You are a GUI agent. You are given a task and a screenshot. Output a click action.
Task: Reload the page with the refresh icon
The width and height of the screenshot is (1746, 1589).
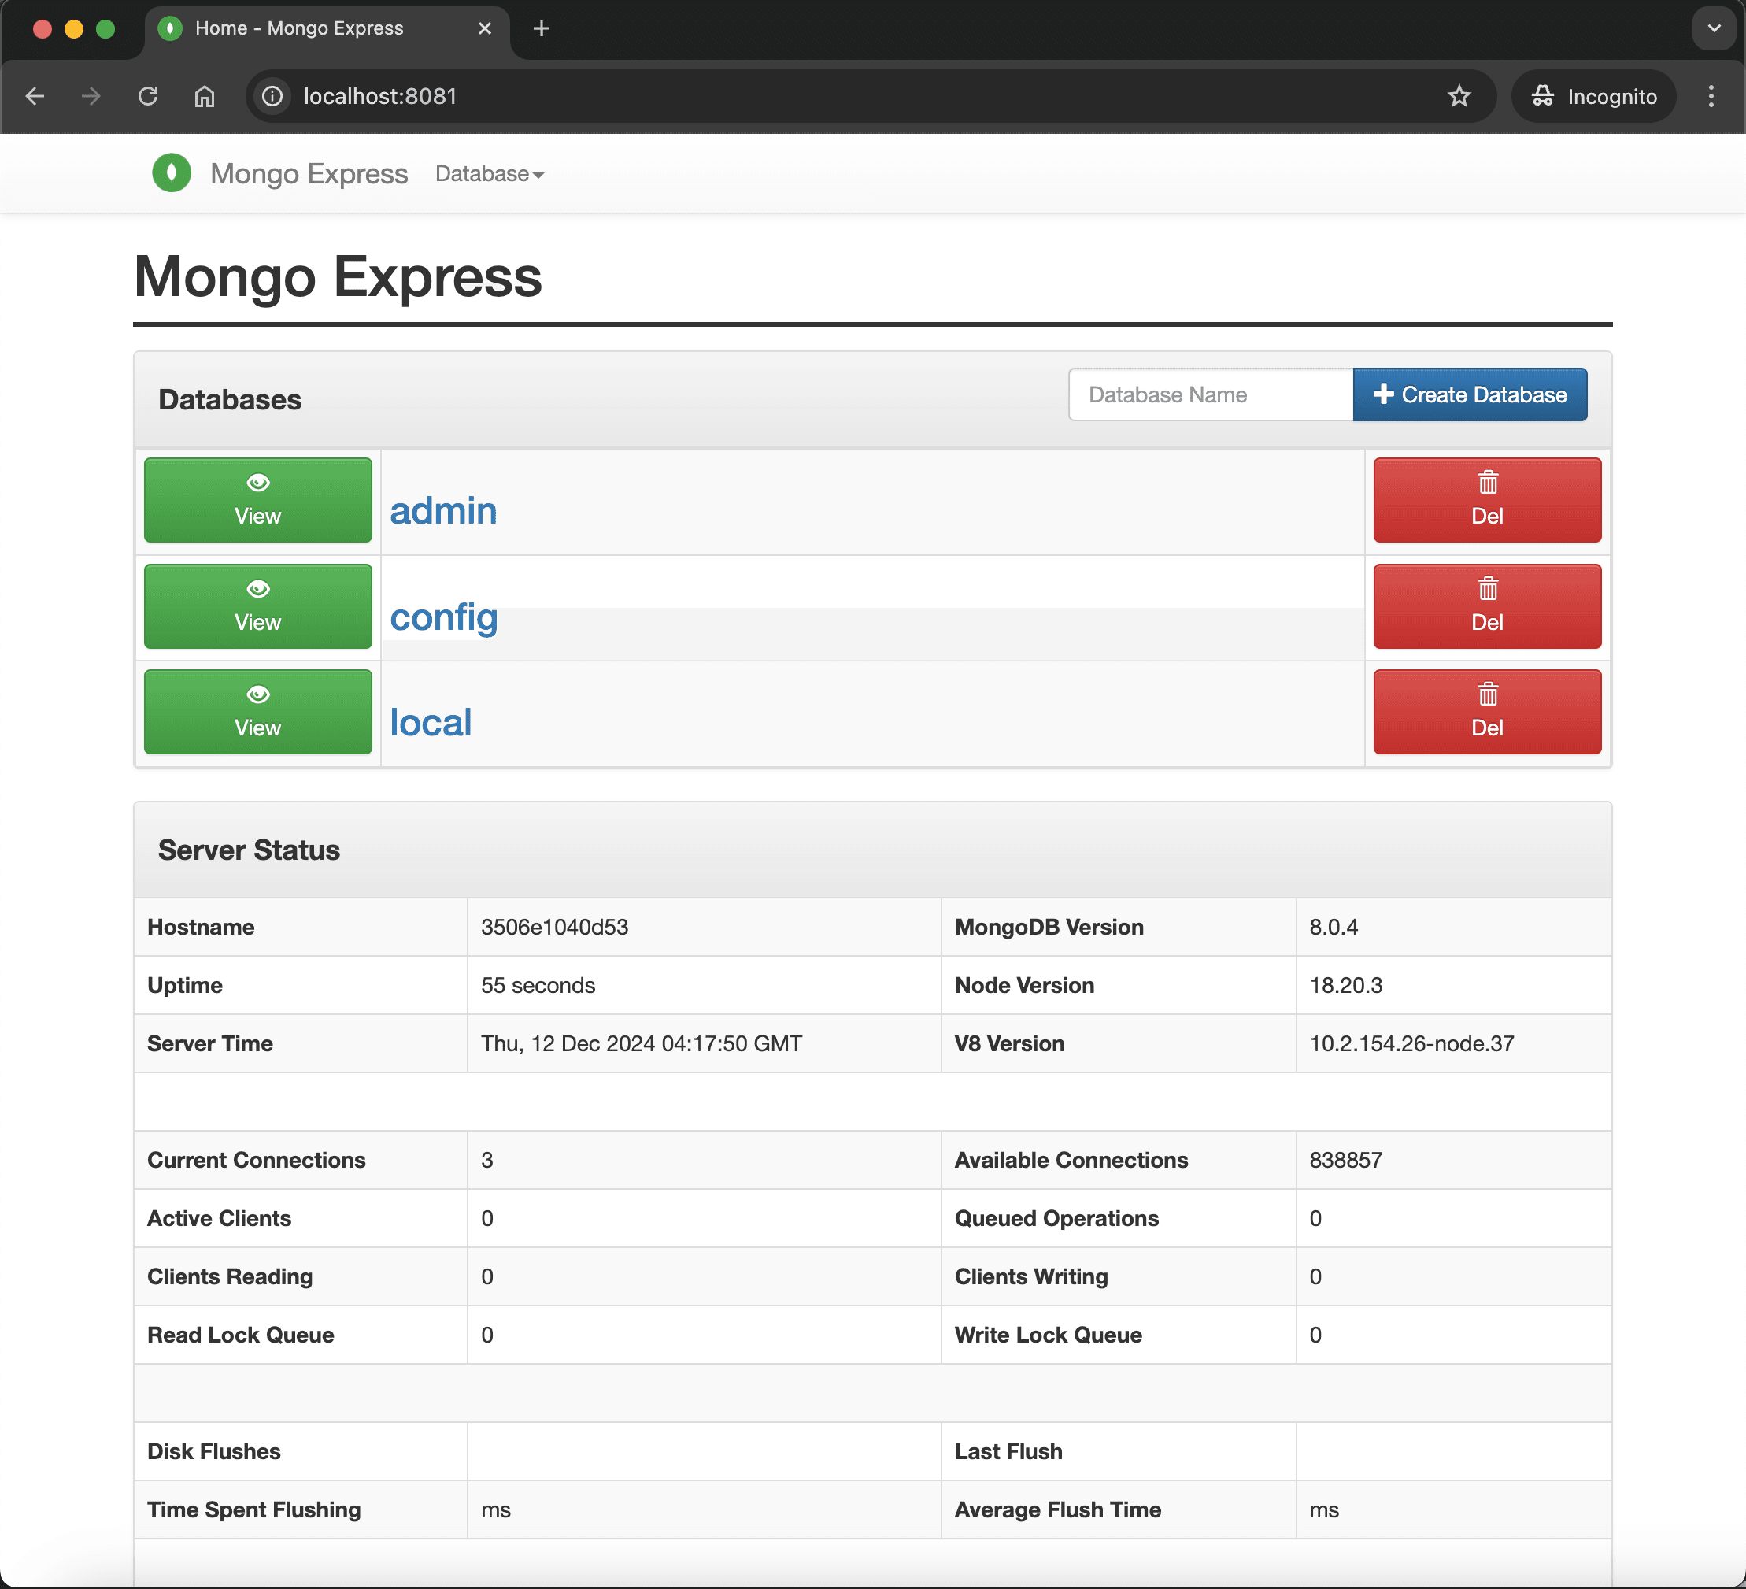pyautogui.click(x=148, y=96)
